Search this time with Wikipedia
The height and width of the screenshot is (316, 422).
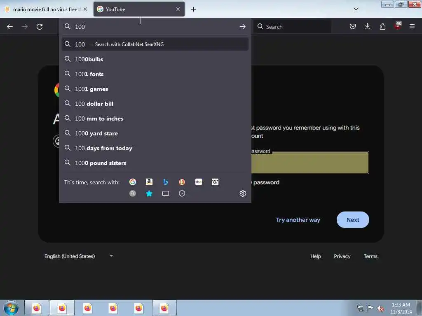coord(215,182)
